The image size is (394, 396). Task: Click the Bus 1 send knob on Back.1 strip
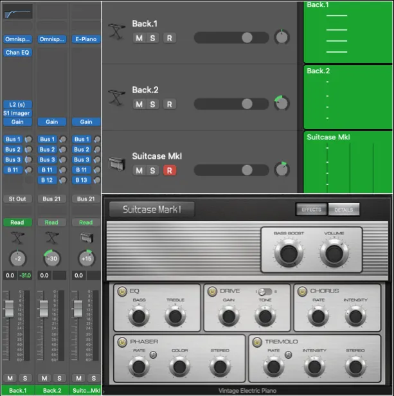(x=29, y=139)
